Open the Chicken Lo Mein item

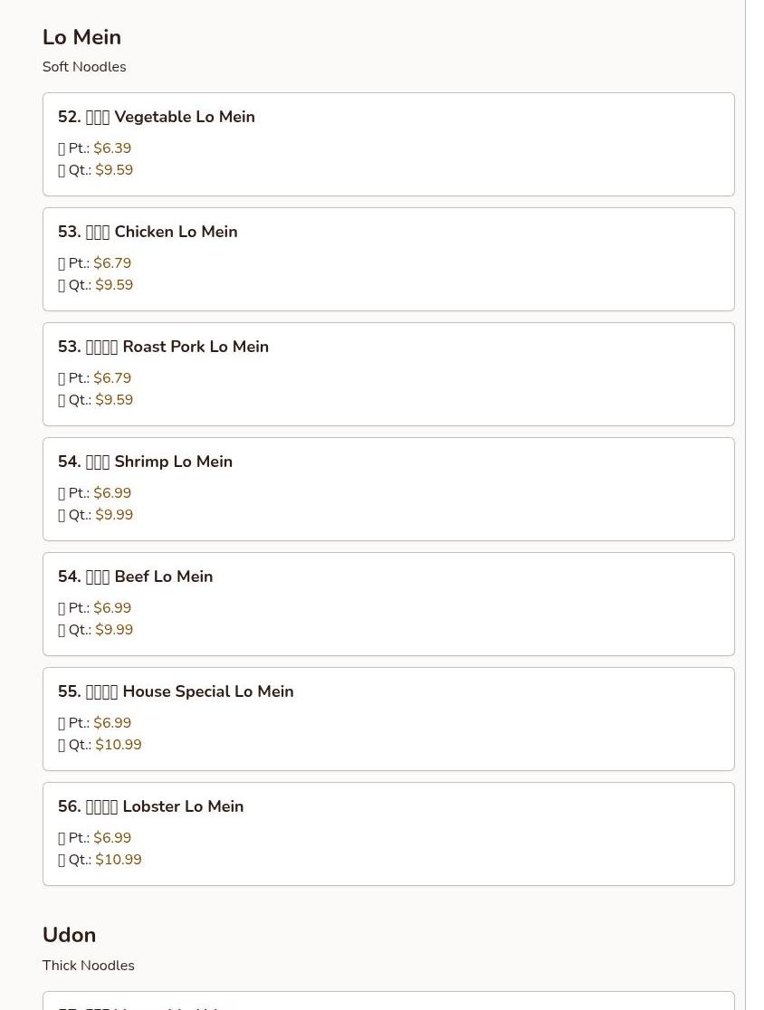pyautogui.click(x=148, y=232)
